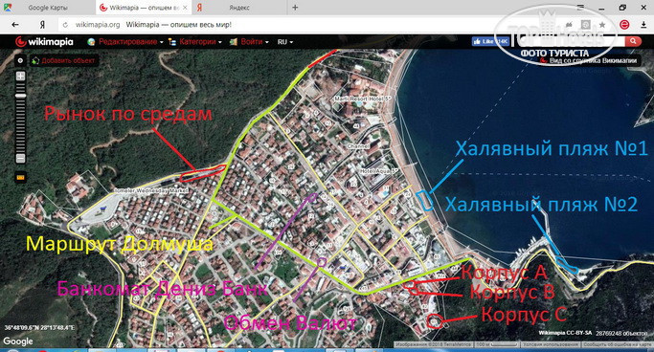
Task: Click the map zoom slider handle
Action: (20, 96)
